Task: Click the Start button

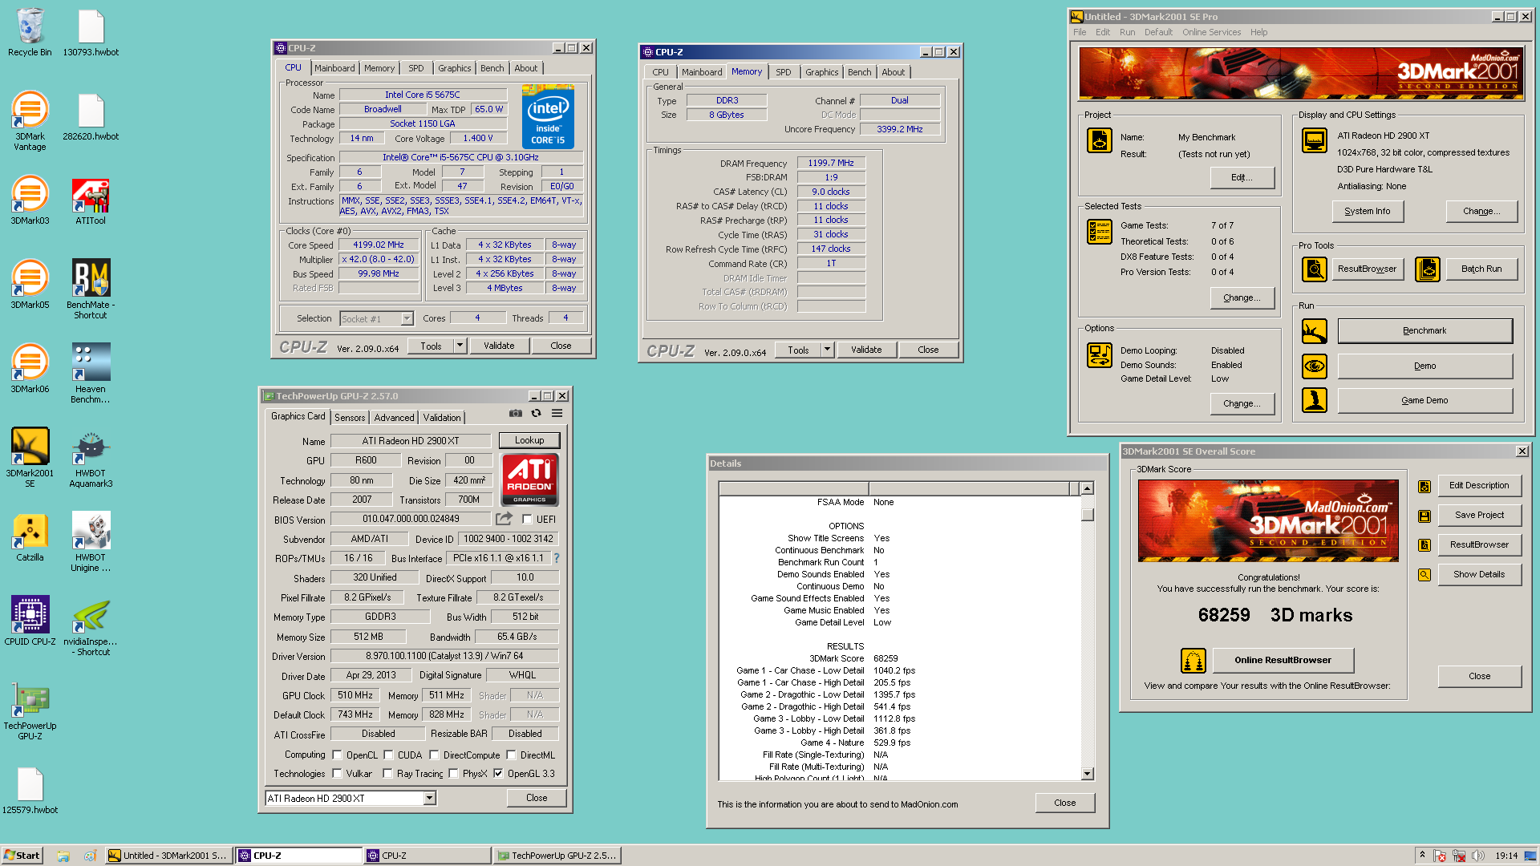Action: click(x=22, y=856)
